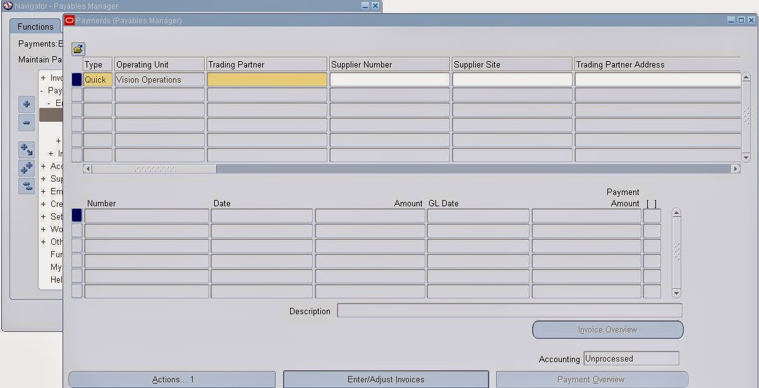The width and height of the screenshot is (759, 388).
Task: Switch to the Functions tab
Action: pyautogui.click(x=35, y=26)
